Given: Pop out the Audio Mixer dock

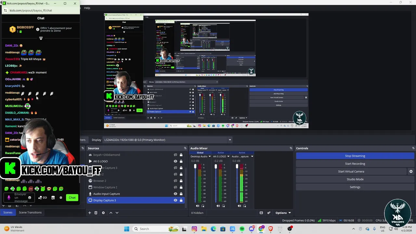Looking at the screenshot, I should [x=291, y=148].
